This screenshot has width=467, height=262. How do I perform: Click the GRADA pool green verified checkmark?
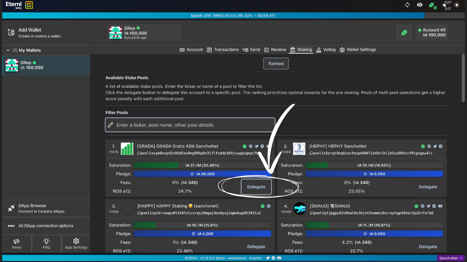point(245,146)
